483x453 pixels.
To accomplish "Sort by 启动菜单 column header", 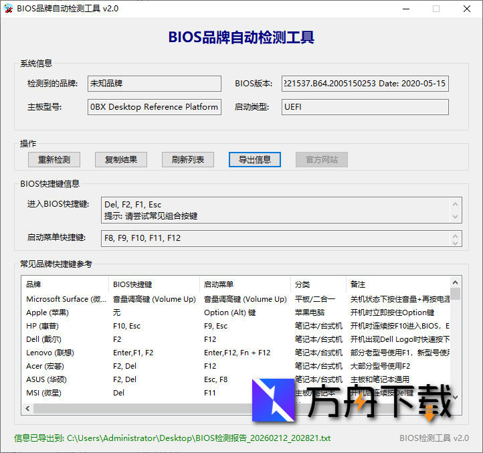I will pos(246,284).
